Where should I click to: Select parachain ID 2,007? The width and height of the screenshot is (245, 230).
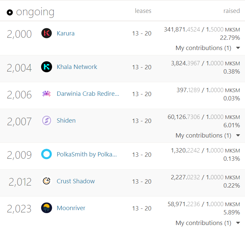click(19, 122)
